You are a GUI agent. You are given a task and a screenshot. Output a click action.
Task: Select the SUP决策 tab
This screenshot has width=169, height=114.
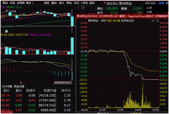click(7, 86)
